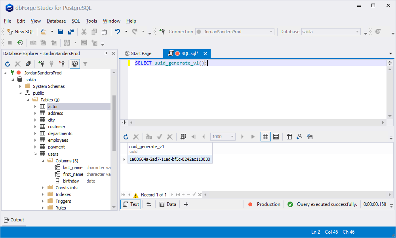Click the Output panel button
Image resolution: width=396 pixels, height=238 pixels.
(14, 220)
